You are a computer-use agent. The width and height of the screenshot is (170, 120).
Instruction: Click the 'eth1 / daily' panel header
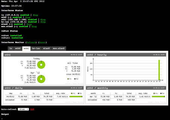pyautogui.click(x=44, y=88)
